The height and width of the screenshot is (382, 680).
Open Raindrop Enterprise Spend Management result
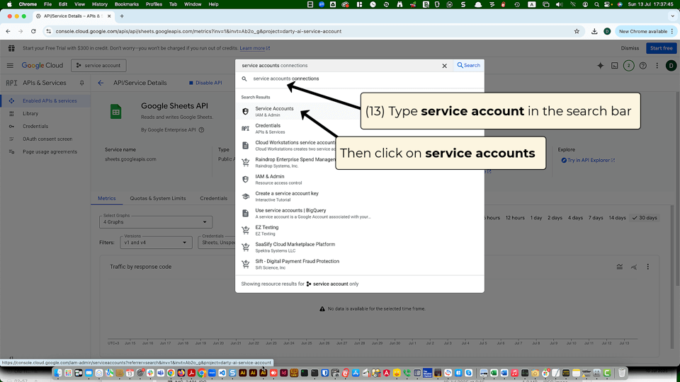pyautogui.click(x=360, y=163)
